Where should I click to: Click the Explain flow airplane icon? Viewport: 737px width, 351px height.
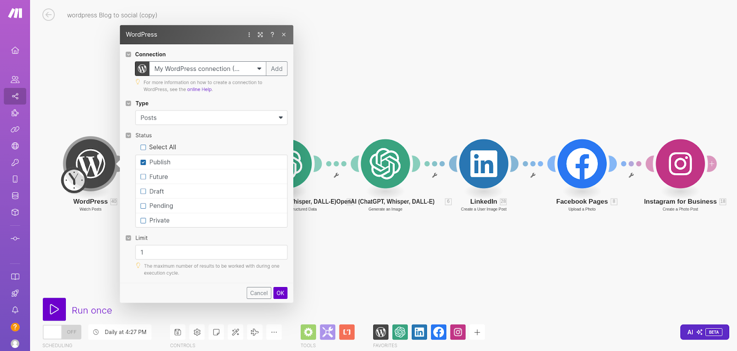point(255,332)
